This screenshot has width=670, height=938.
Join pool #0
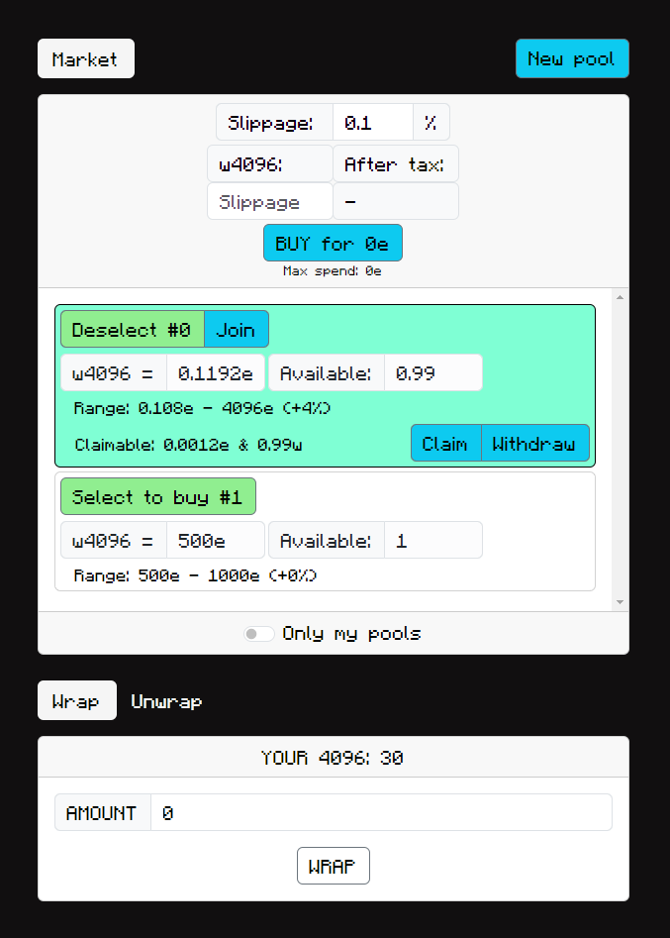(x=237, y=329)
